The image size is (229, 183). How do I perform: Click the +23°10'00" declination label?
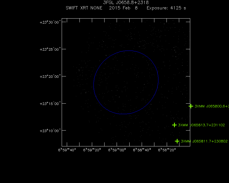click(50, 131)
